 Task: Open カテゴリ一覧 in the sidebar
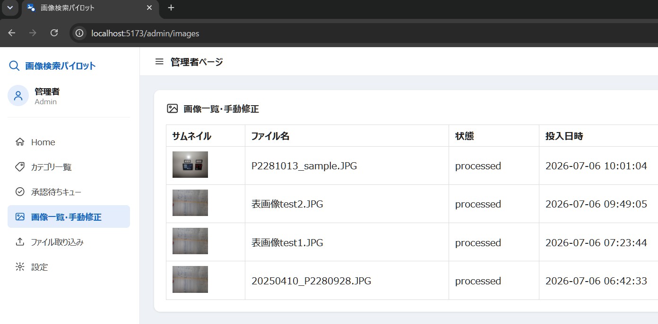click(69, 167)
